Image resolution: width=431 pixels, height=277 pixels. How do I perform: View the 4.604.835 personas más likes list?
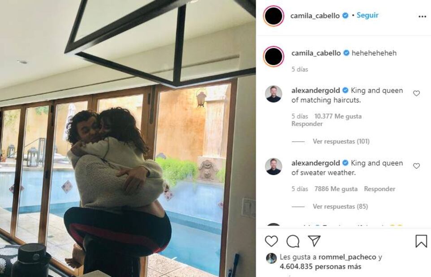[x=320, y=266]
